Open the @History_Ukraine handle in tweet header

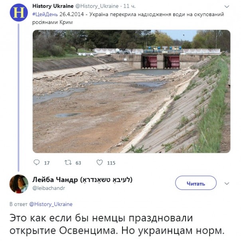click(x=97, y=6)
